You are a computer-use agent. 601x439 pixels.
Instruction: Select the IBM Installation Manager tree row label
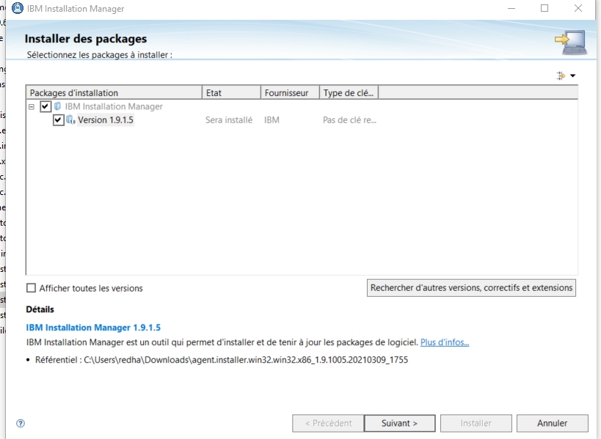pos(114,106)
